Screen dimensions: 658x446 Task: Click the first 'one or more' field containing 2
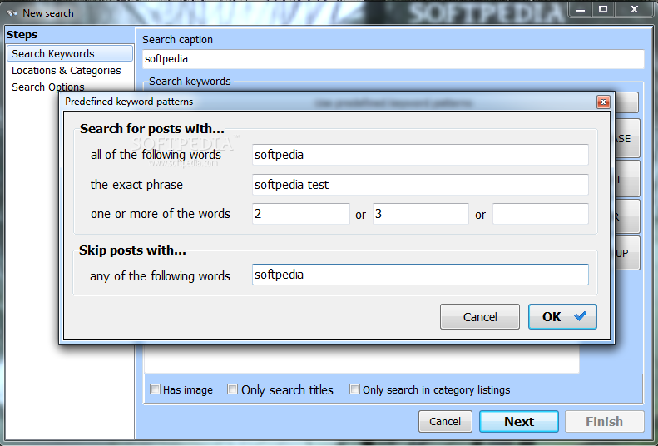[x=301, y=214]
